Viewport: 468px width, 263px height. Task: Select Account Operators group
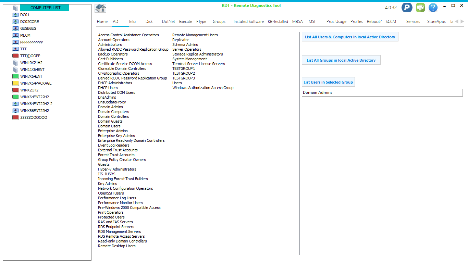(x=114, y=40)
